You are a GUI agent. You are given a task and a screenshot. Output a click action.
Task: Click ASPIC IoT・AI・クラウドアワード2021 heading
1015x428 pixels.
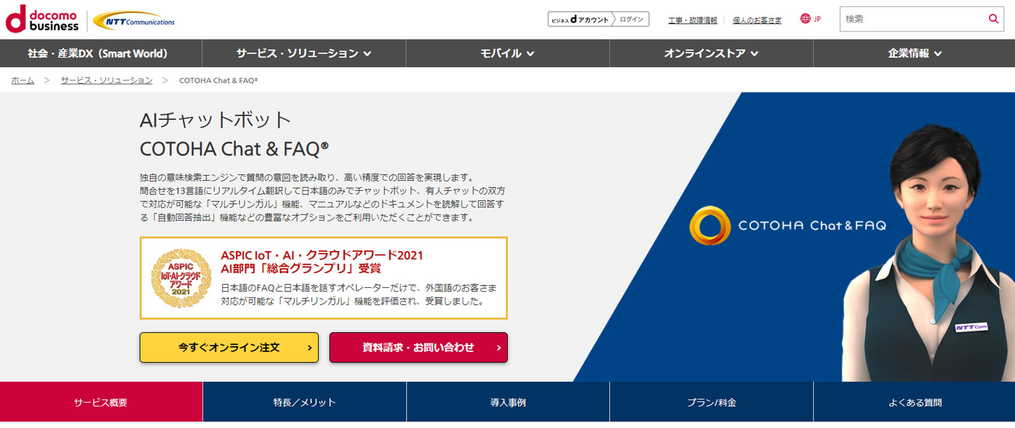point(322,255)
